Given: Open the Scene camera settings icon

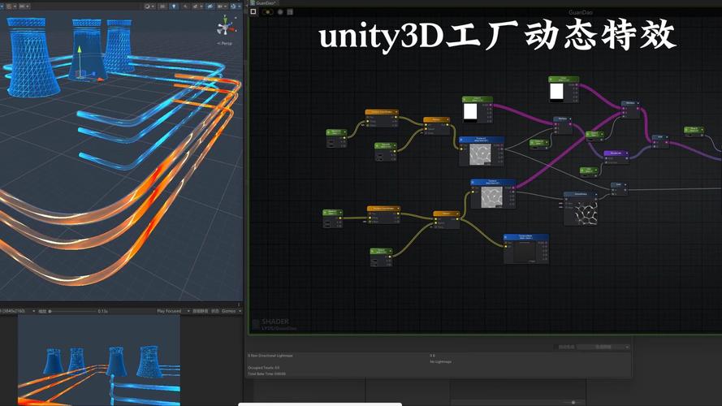Looking at the screenshot, I should point(222,6).
